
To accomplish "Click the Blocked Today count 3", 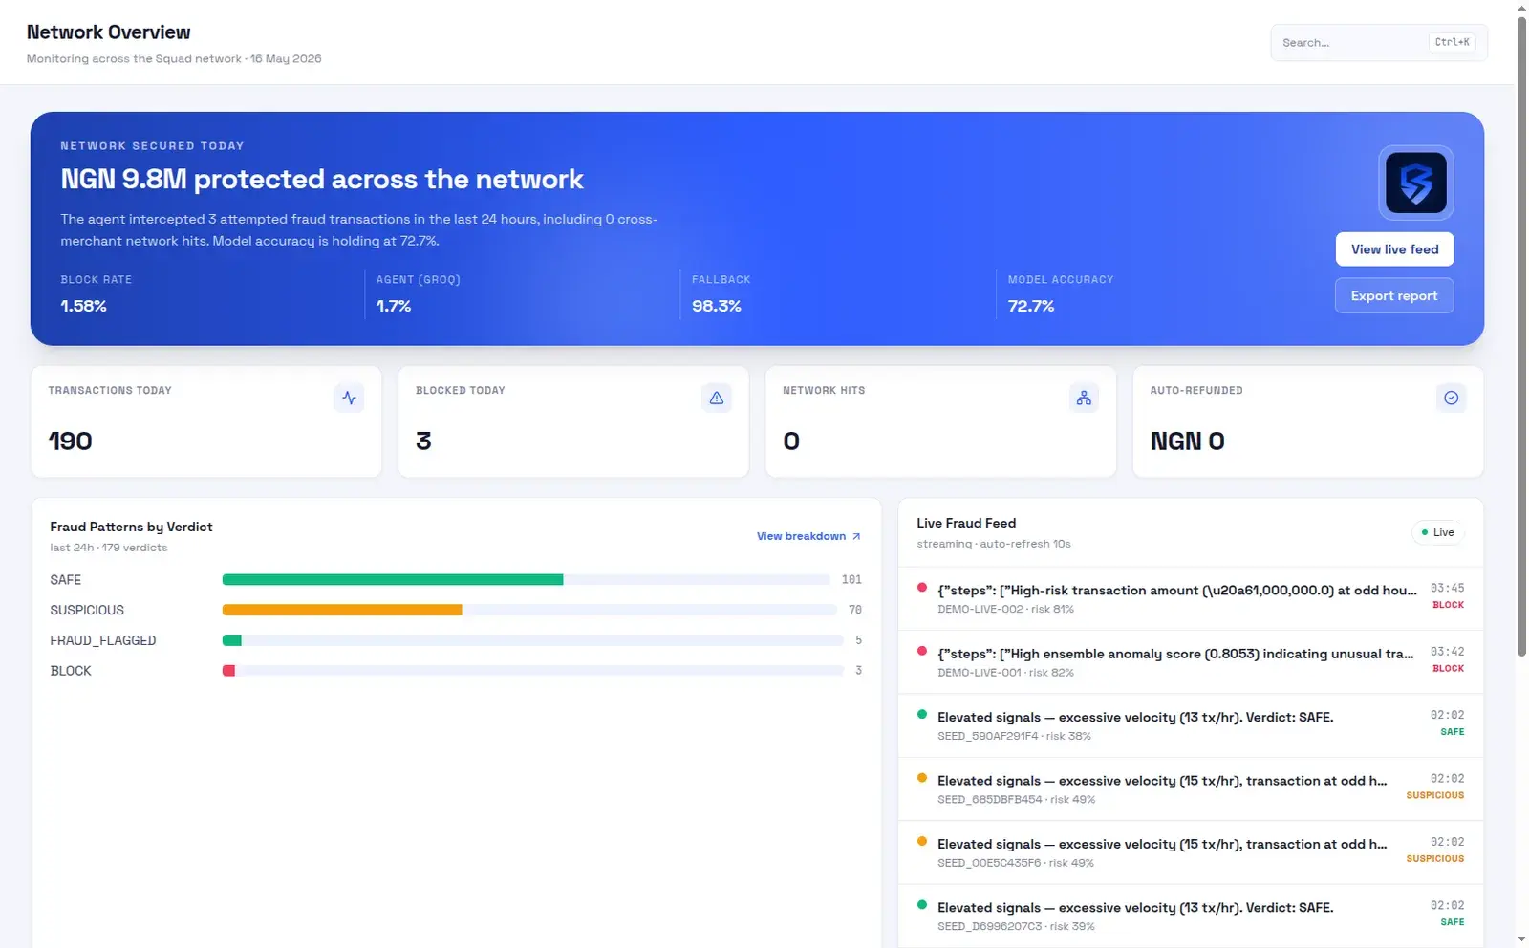I will [x=423, y=441].
